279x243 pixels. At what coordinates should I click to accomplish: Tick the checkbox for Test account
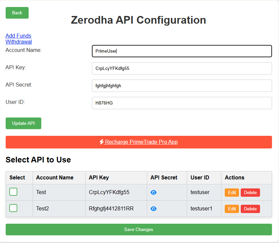coord(13,192)
